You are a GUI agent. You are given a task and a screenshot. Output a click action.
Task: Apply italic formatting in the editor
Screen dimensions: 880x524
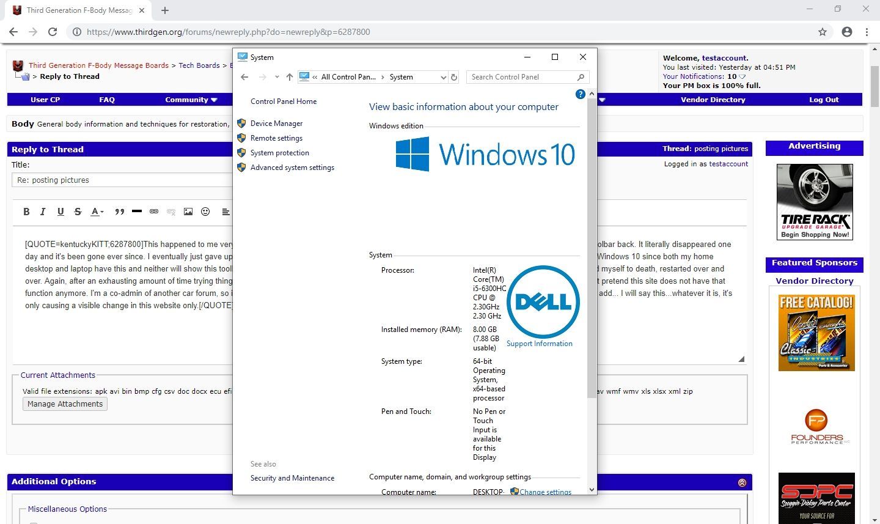tap(43, 212)
